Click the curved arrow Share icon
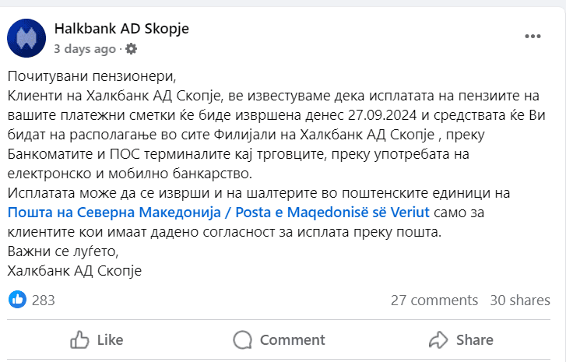The height and width of the screenshot is (362, 566). point(439,339)
